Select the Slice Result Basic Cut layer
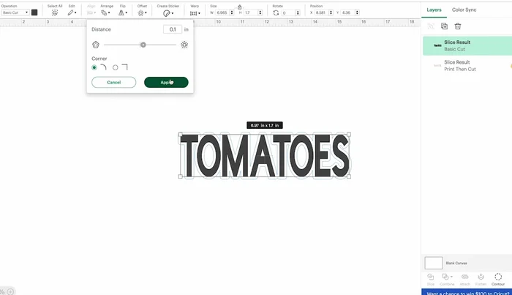This screenshot has width=512, height=295. click(467, 45)
